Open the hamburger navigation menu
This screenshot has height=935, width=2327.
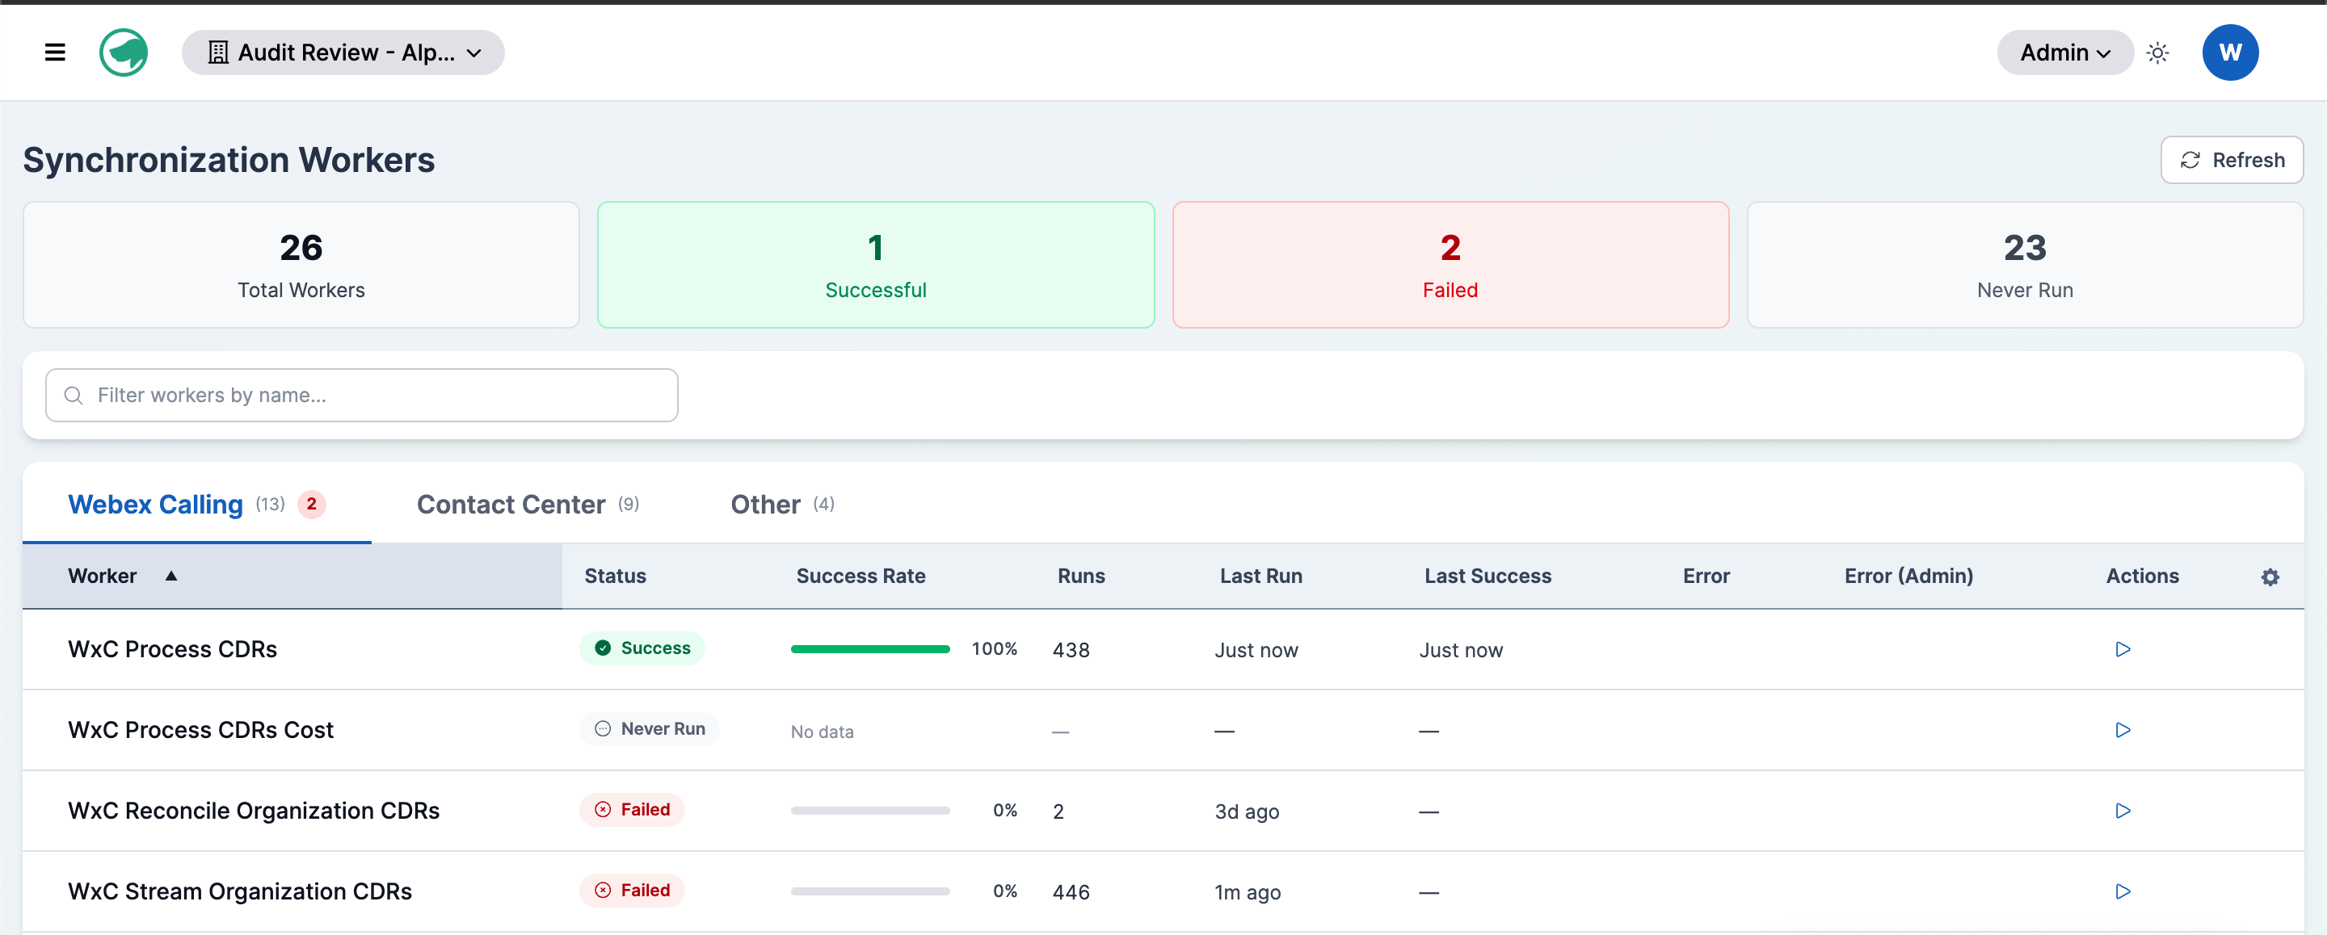coord(55,52)
